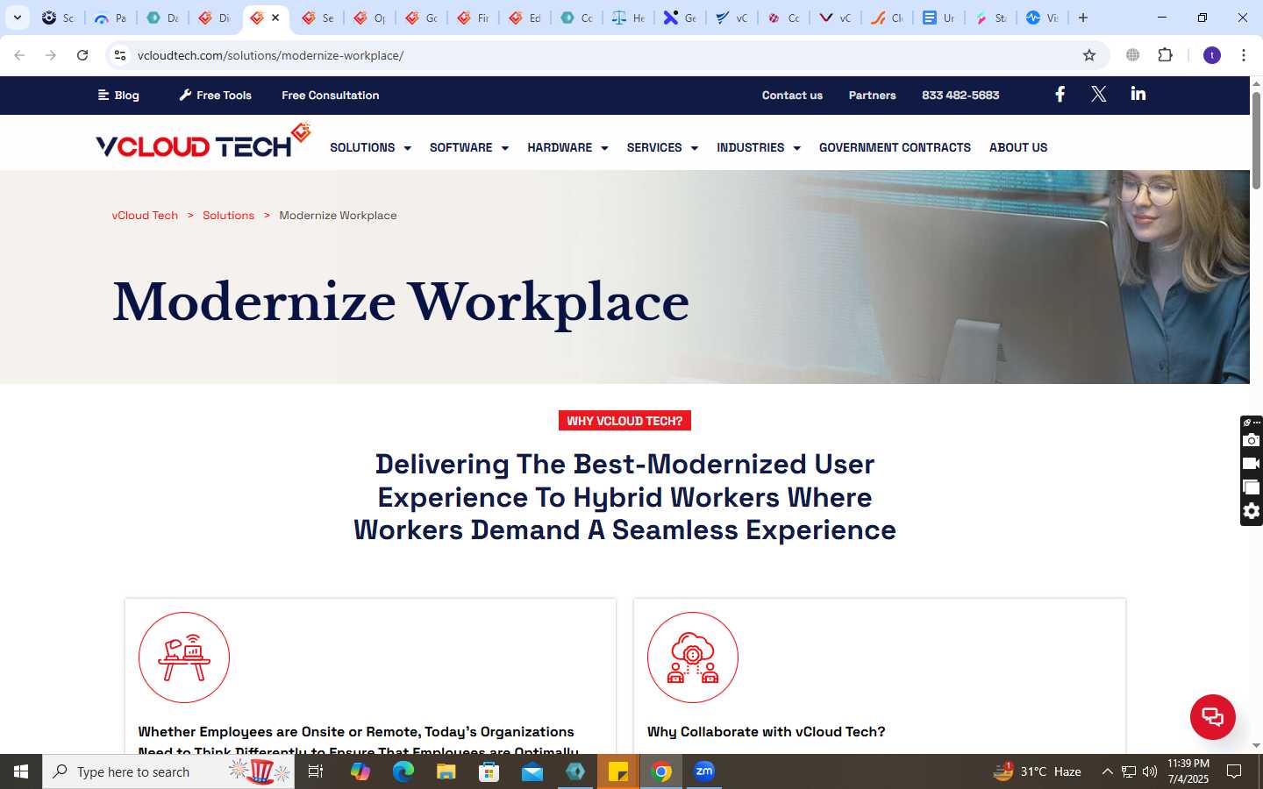The width and height of the screenshot is (1263, 789).
Task: Open the ABOUT US menu item
Action: pyautogui.click(x=1018, y=147)
